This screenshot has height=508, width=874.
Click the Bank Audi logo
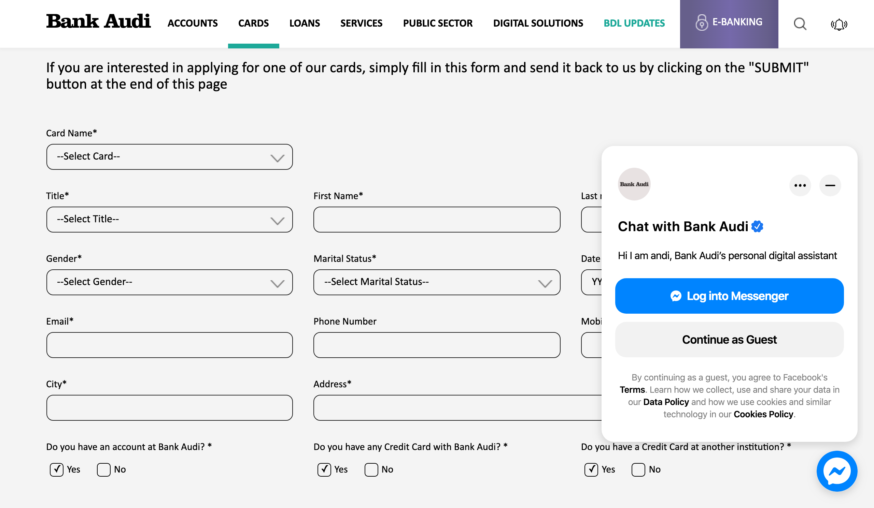(98, 21)
